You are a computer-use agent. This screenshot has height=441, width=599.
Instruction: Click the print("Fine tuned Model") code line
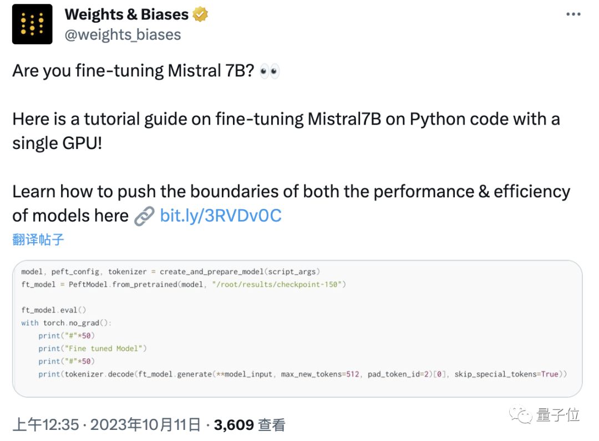pos(92,348)
